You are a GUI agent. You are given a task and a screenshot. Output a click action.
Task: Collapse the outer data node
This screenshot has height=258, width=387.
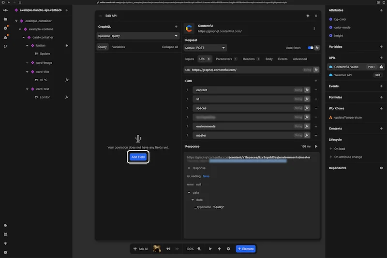click(189, 192)
